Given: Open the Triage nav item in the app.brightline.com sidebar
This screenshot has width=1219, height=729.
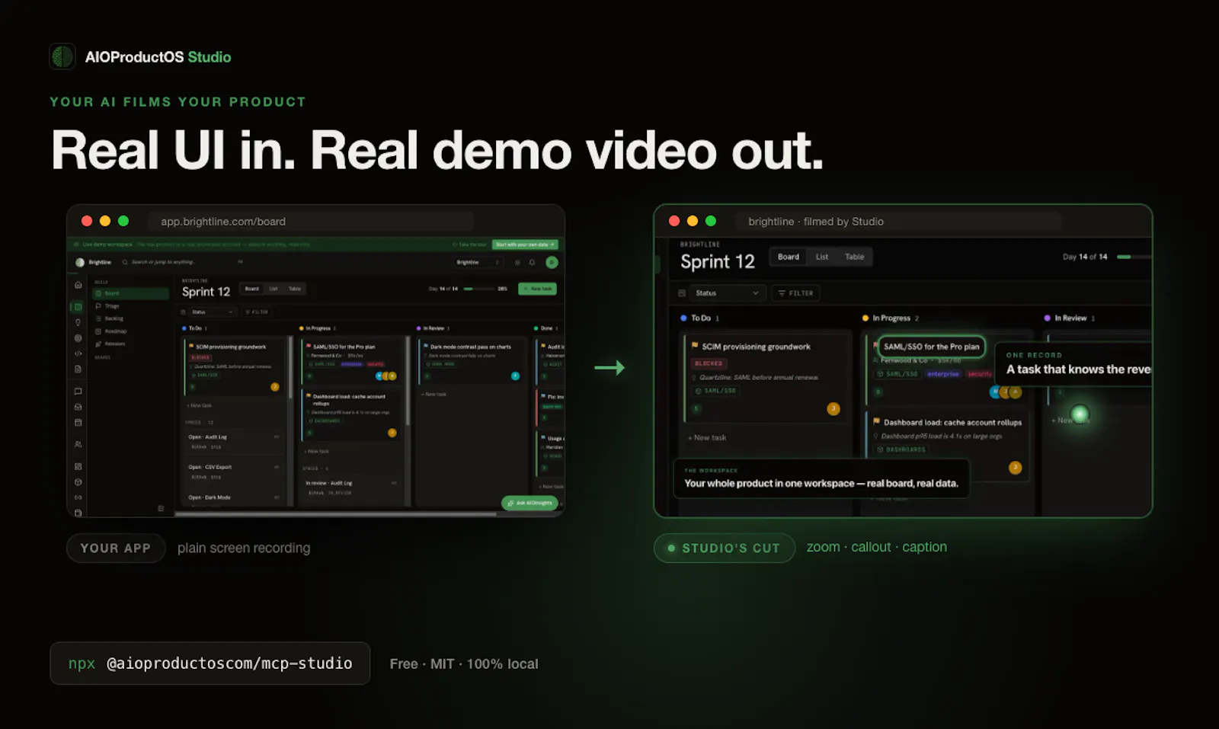Looking at the screenshot, I should 130,306.
